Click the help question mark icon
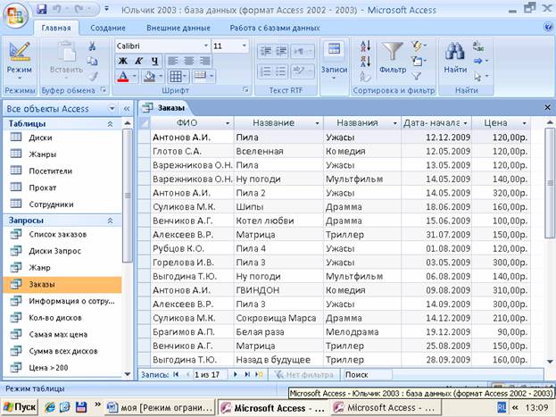This screenshot has width=556, height=417. point(548,28)
